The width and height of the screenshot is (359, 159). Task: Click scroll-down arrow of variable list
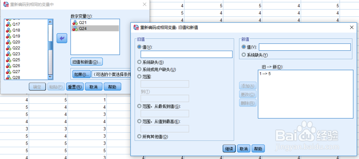[50, 77]
